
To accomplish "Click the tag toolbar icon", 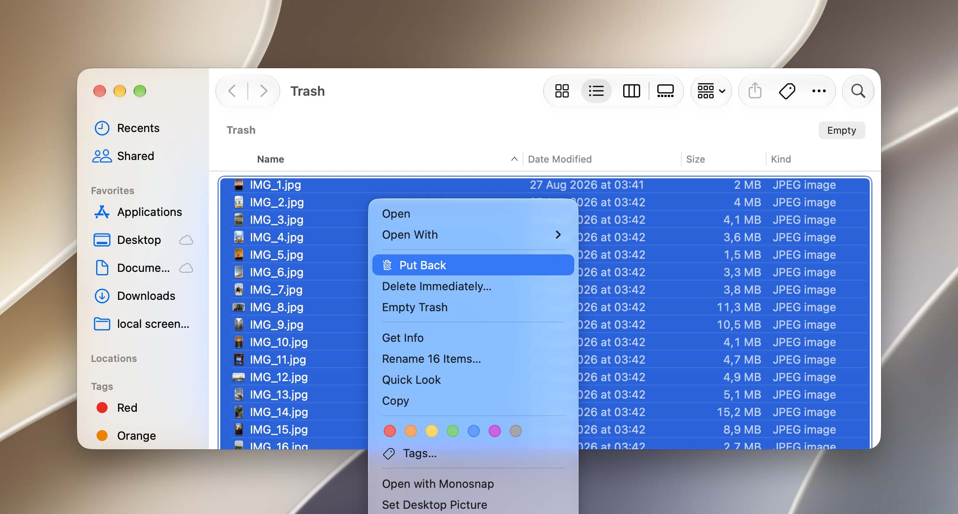I will (787, 91).
